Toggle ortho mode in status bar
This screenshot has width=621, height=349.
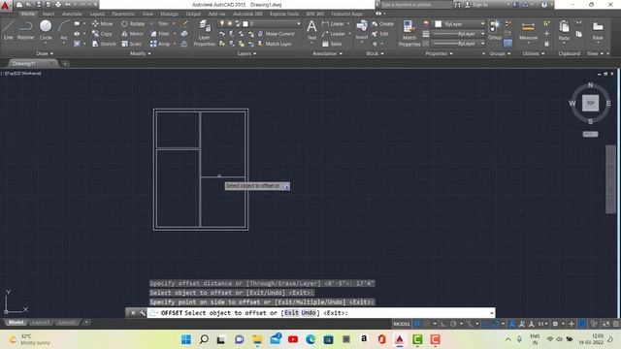coord(443,324)
